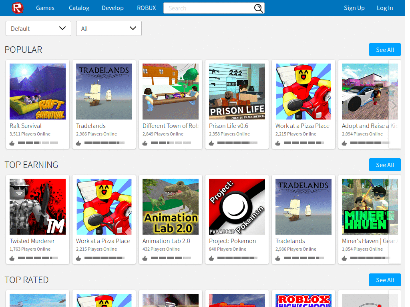This screenshot has width=410, height=307.
Task: Click the thumbs-up icon under Prison Life v0.6
Action: point(211,142)
